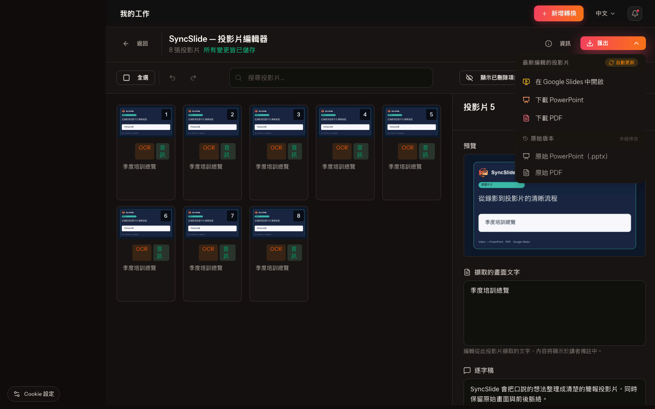
Task: Click the 投影片 5 heading
Action: pyautogui.click(x=479, y=107)
